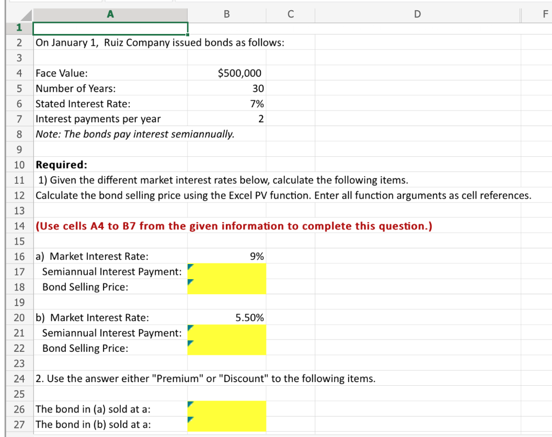Select the 9% market rate cell

(227, 256)
